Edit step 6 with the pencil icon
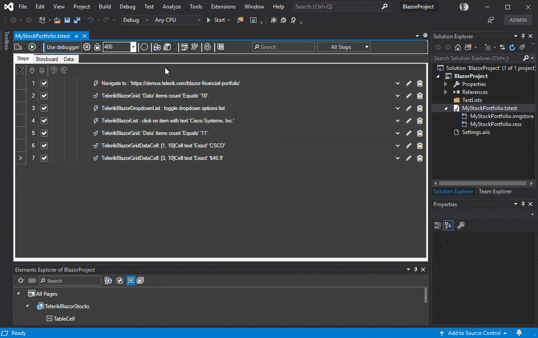The image size is (538, 338). [409, 146]
